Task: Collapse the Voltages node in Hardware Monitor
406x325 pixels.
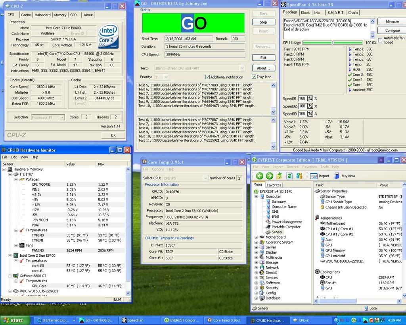Action: pyautogui.click(x=16, y=179)
